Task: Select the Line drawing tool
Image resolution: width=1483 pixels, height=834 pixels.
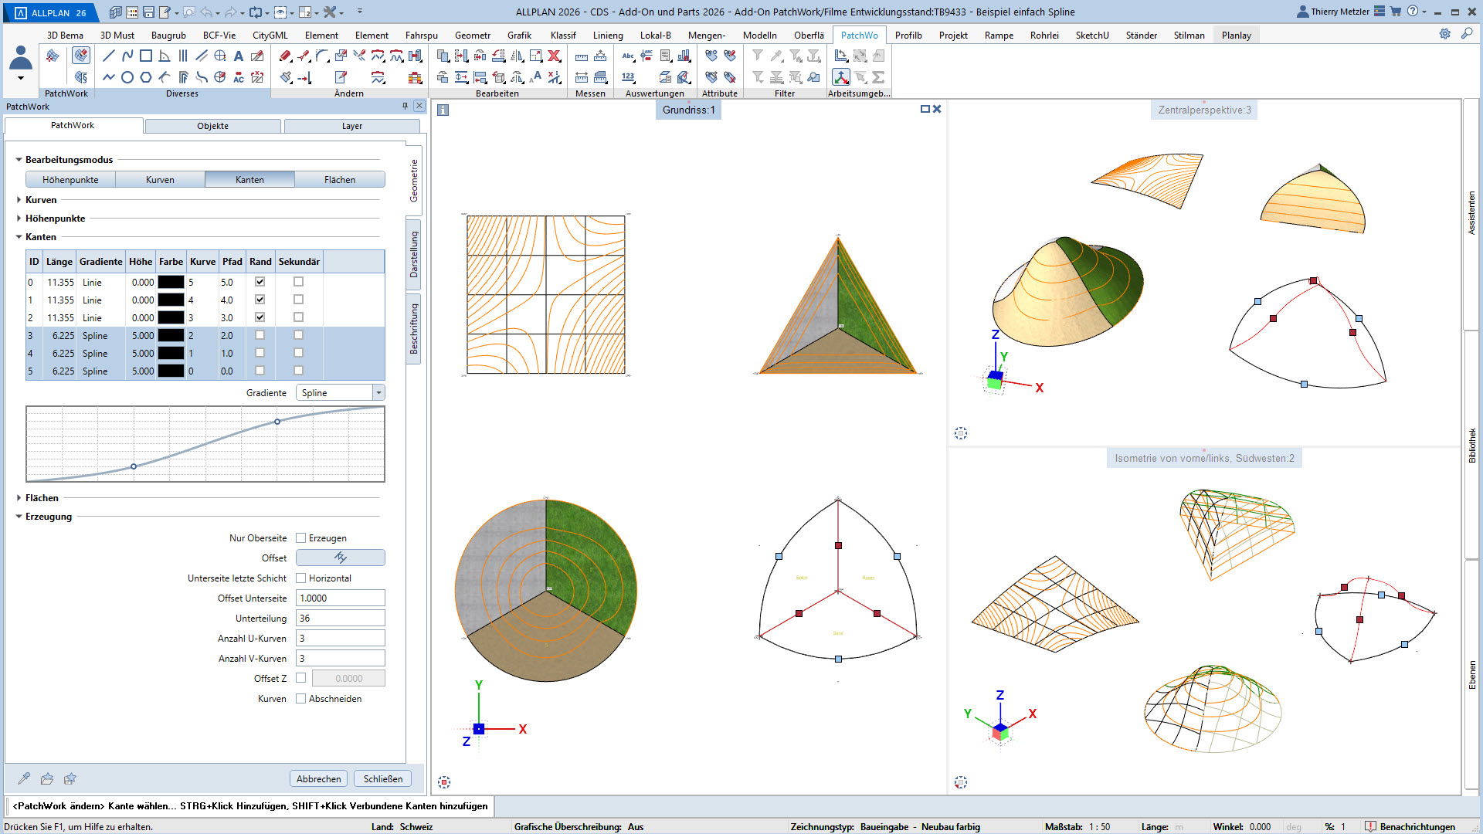Action: (x=109, y=56)
